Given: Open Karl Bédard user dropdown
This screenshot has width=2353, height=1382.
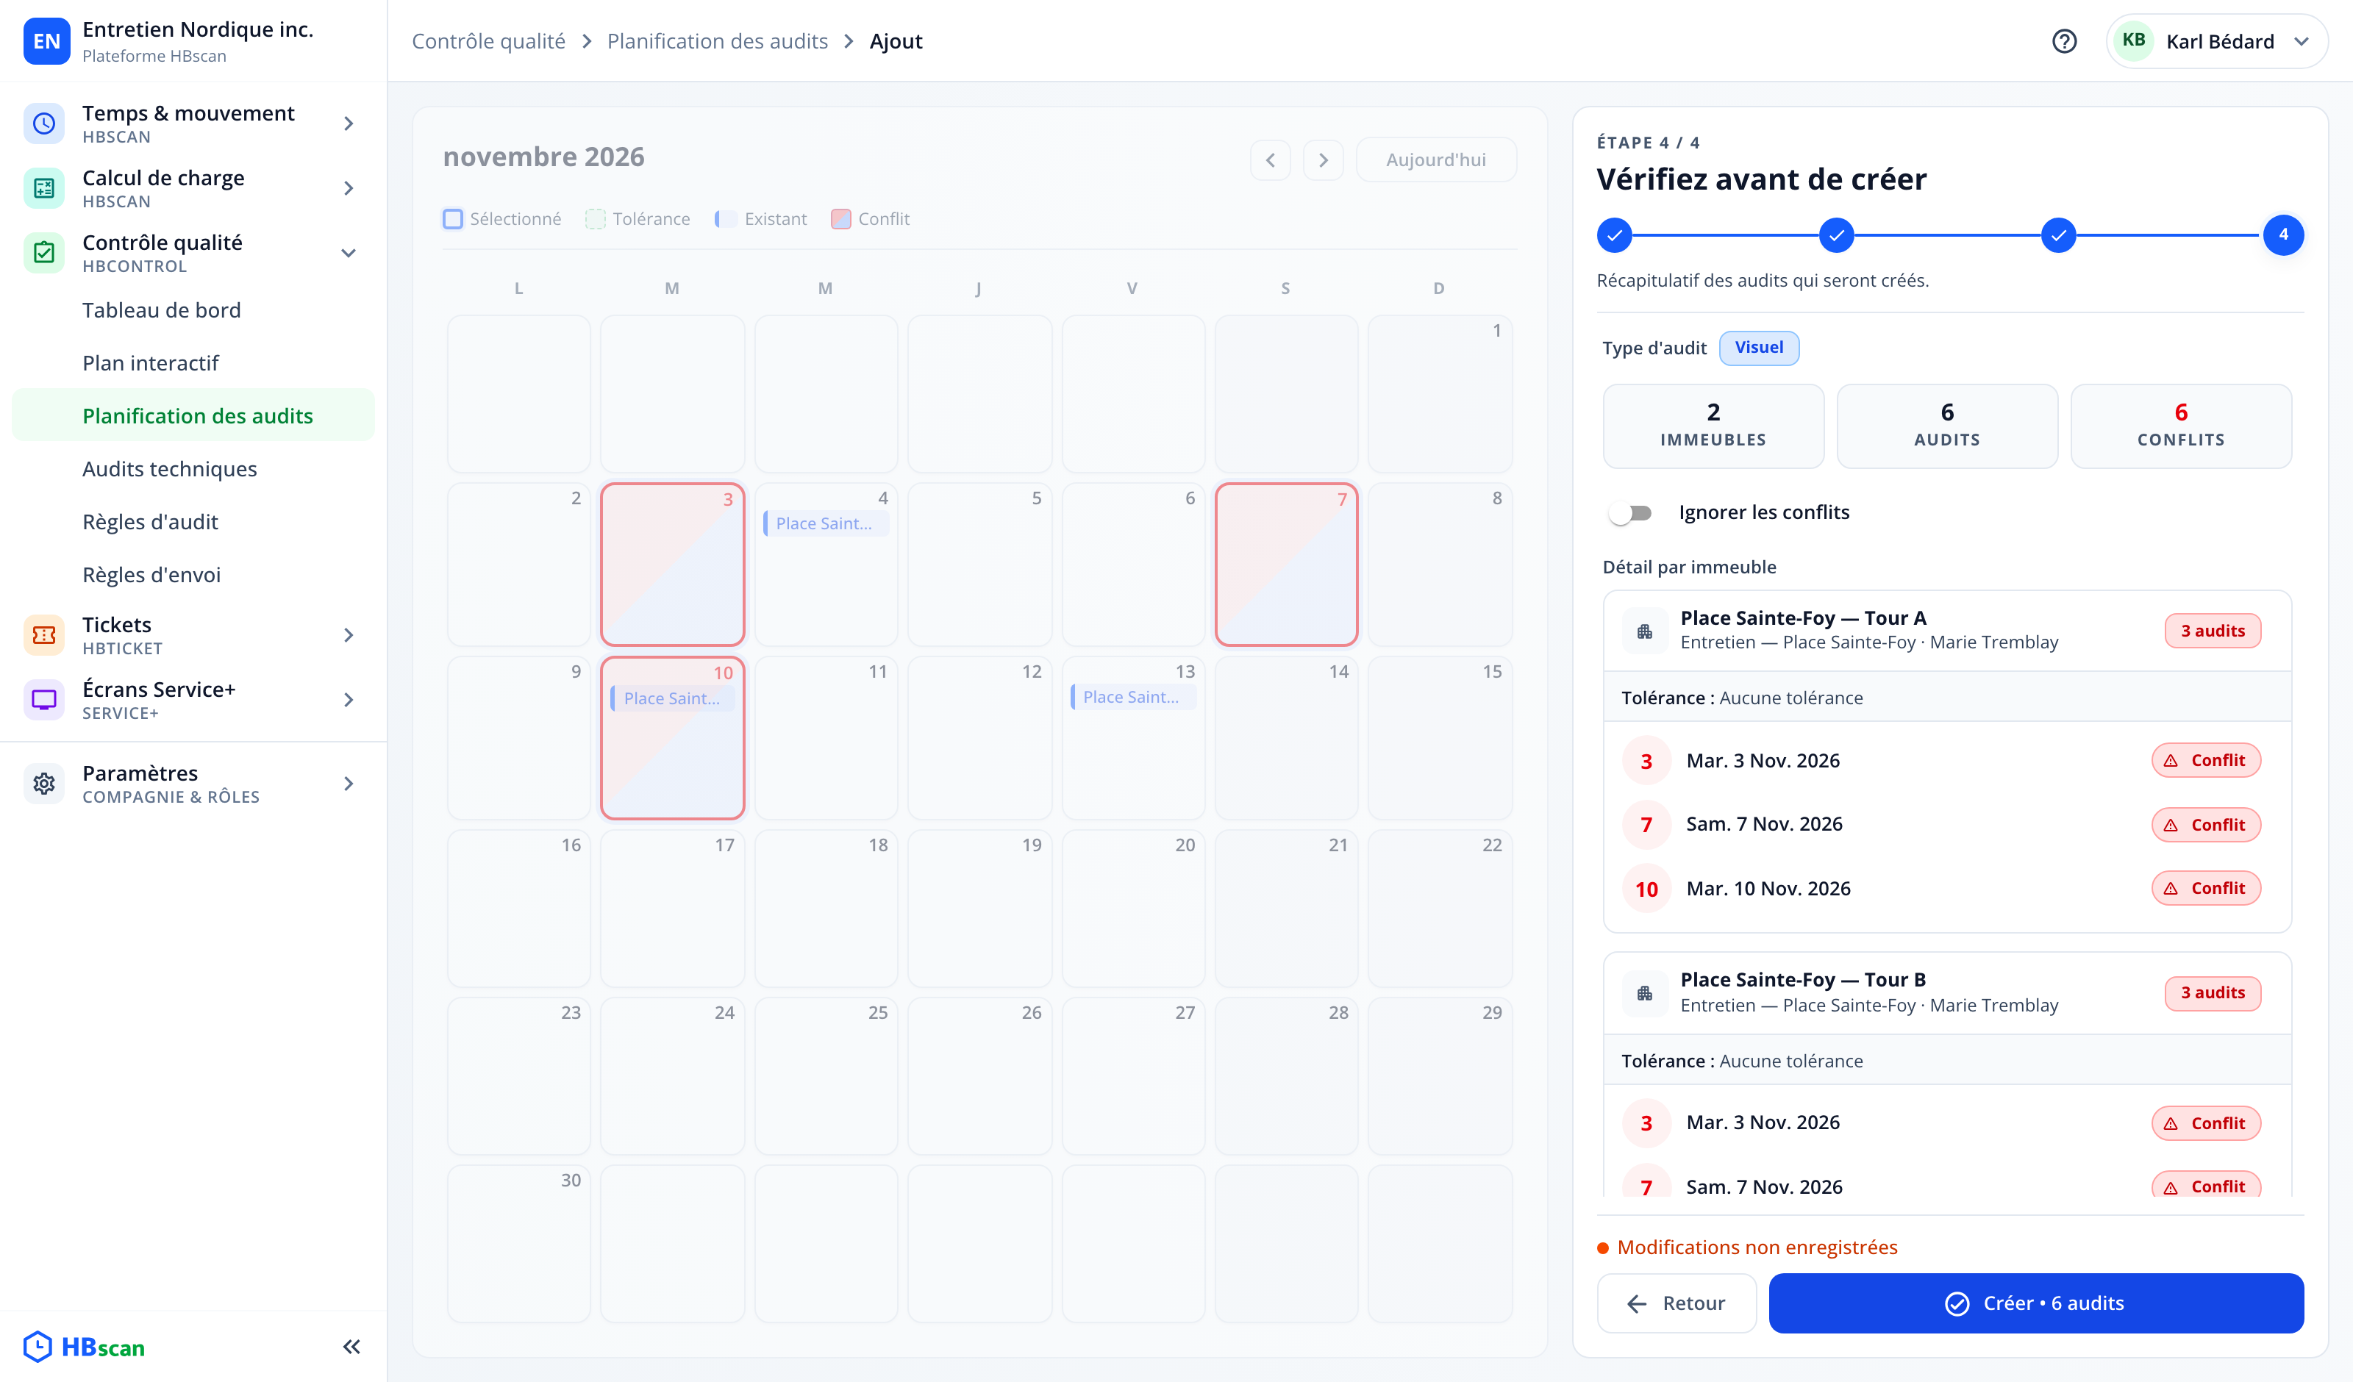Looking at the screenshot, I should [2215, 41].
